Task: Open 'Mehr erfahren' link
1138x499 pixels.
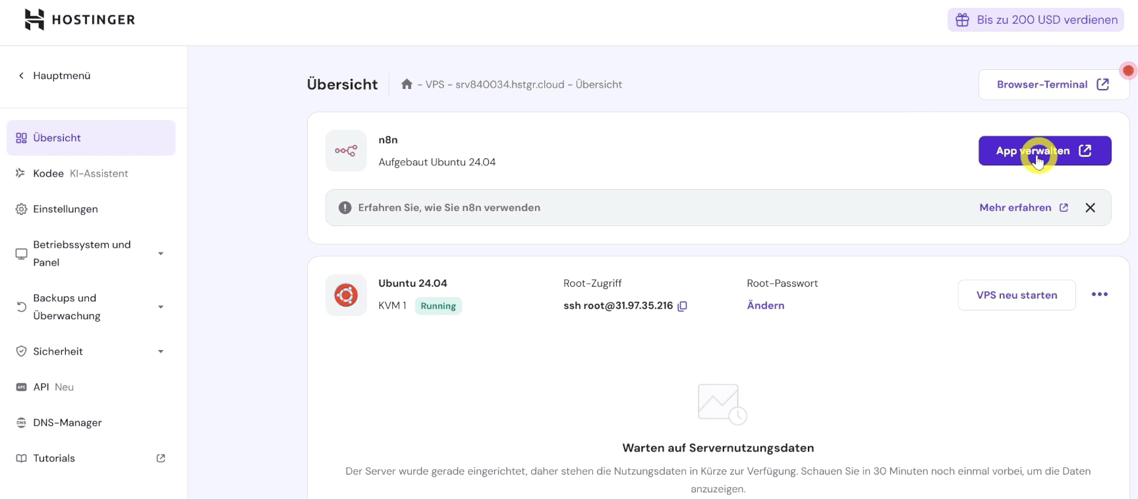Action: click(1024, 208)
